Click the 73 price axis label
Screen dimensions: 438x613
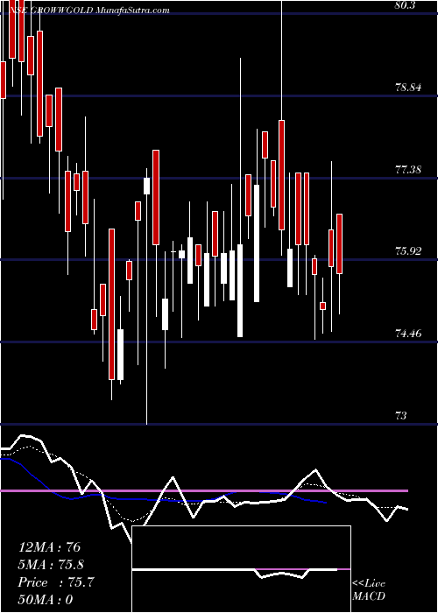pos(401,416)
